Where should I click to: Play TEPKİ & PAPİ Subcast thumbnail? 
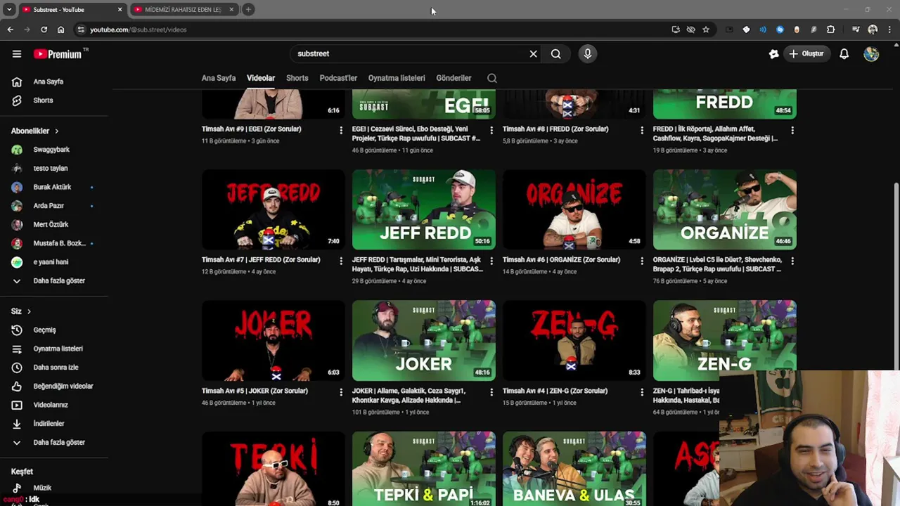(424, 469)
